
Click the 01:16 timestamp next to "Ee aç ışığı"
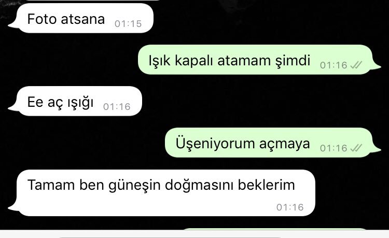pyautogui.click(x=117, y=107)
